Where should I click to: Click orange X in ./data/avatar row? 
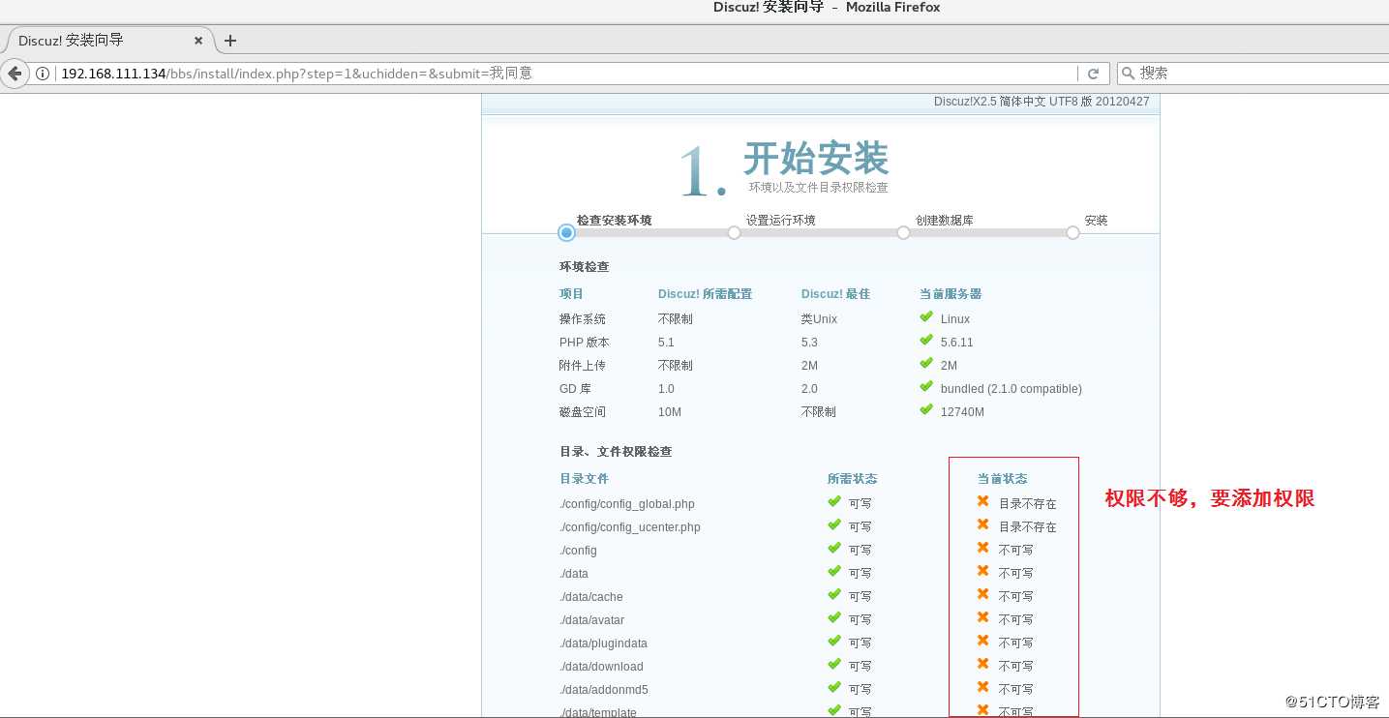click(982, 617)
